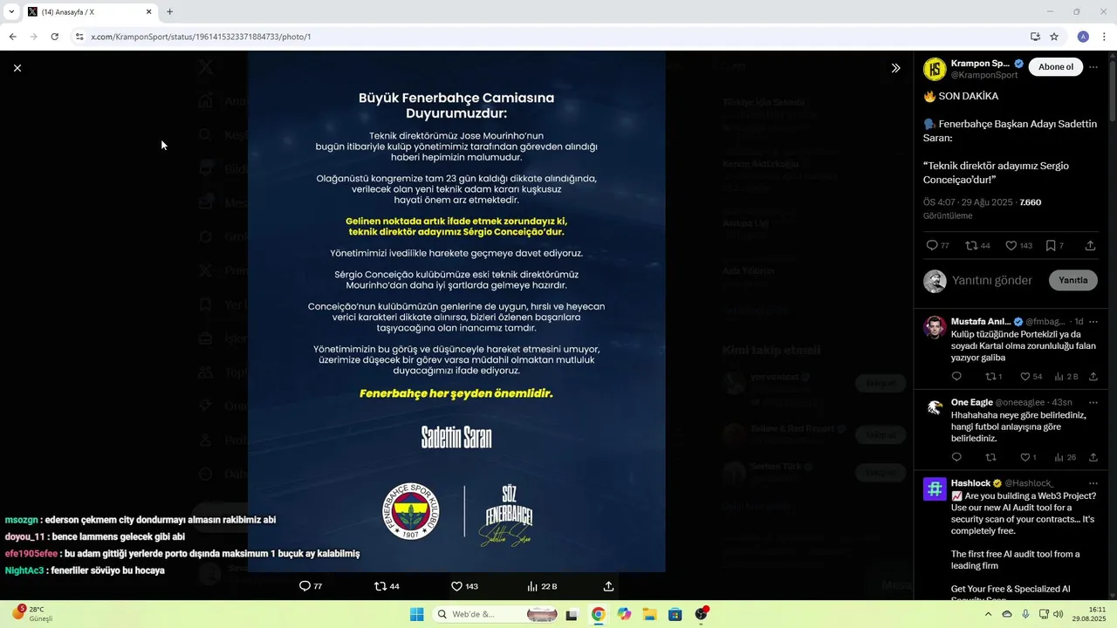Repost icon with 44 below the photo
The height and width of the screenshot is (628, 1117).
387,586
